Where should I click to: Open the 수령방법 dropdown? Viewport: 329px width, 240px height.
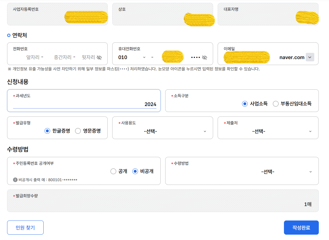click(310, 171)
